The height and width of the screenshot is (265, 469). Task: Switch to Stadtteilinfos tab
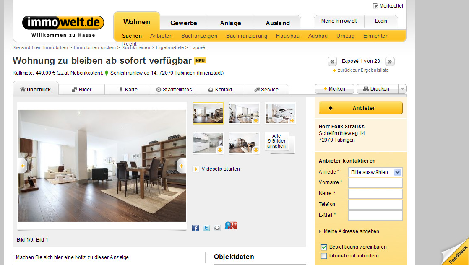[174, 90]
